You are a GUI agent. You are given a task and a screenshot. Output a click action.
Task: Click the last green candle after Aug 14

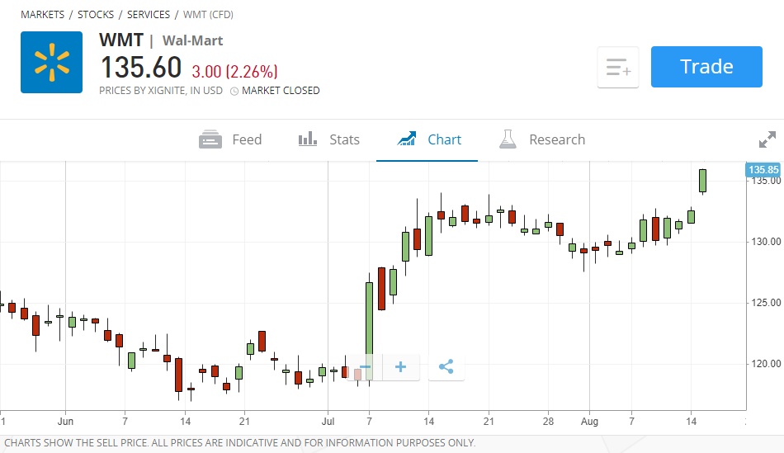[x=703, y=181]
